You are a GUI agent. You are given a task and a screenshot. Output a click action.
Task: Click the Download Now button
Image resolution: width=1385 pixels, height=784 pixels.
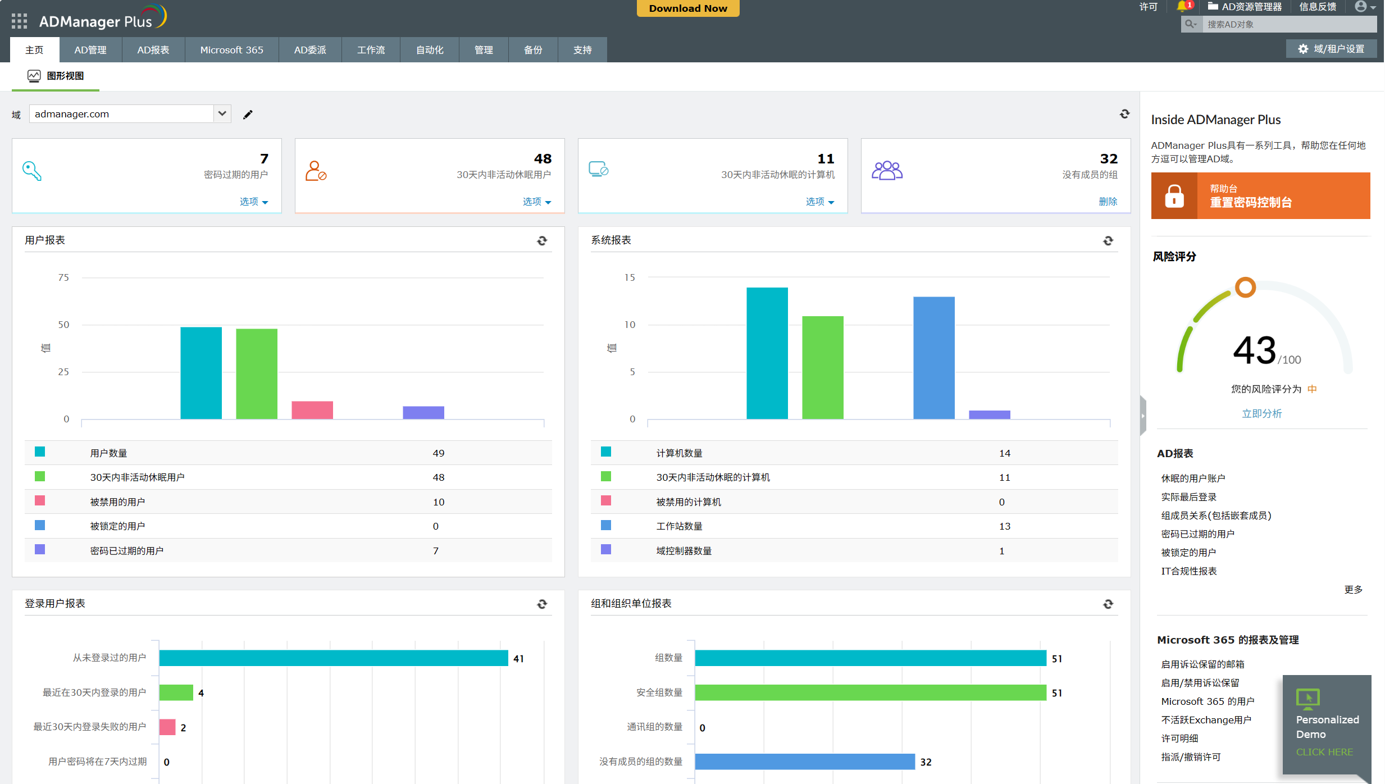(x=688, y=8)
